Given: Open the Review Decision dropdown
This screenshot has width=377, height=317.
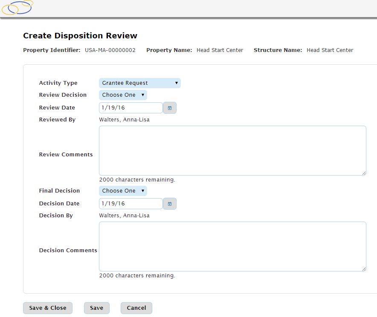Looking at the screenshot, I should pos(123,95).
